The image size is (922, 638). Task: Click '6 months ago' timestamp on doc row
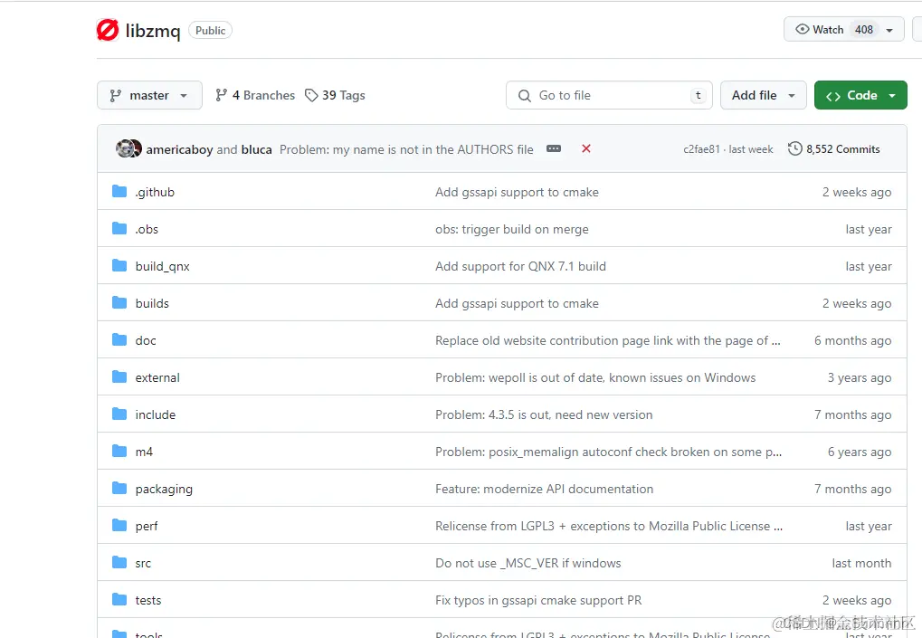coord(852,340)
